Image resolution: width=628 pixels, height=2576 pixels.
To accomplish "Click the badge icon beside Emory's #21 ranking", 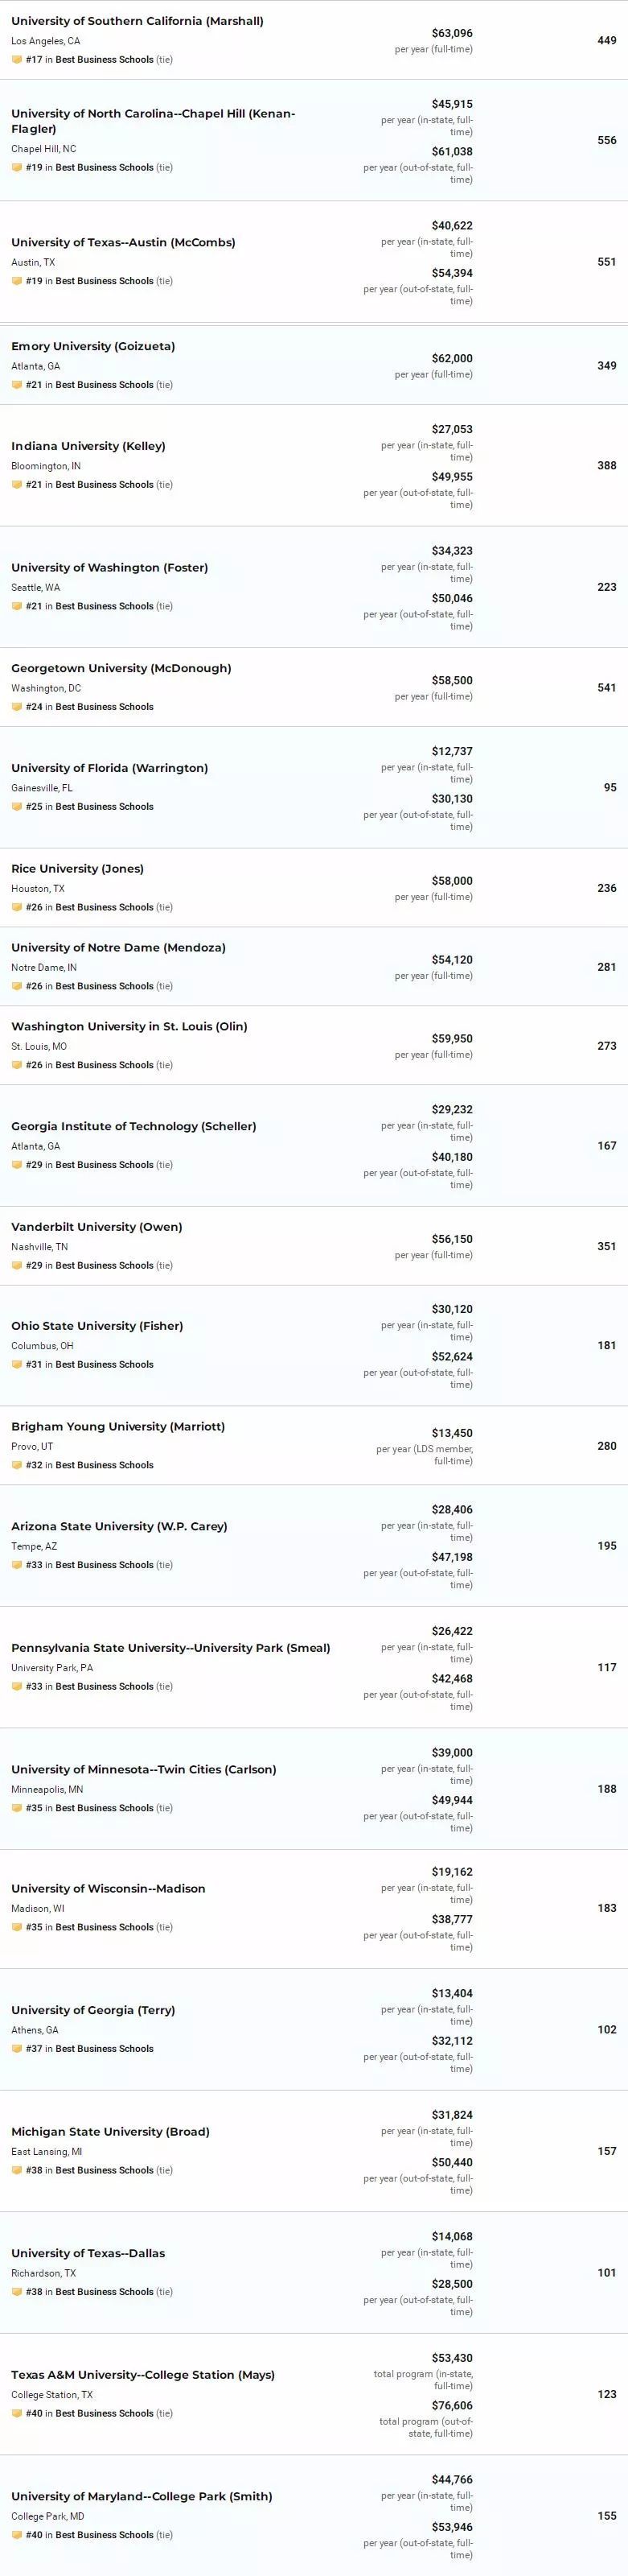I will pyautogui.click(x=16, y=385).
